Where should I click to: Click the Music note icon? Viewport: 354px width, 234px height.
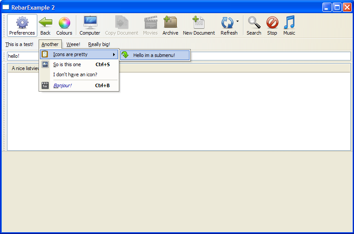289,22
